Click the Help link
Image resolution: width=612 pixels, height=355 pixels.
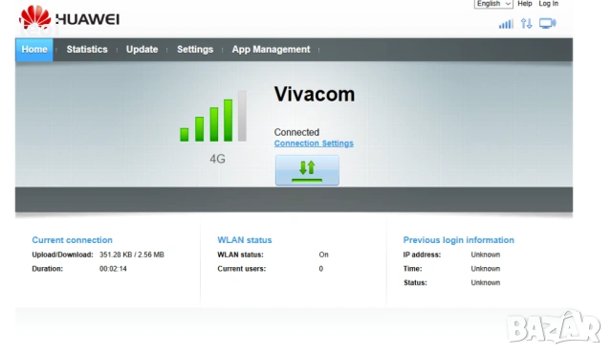525,4
